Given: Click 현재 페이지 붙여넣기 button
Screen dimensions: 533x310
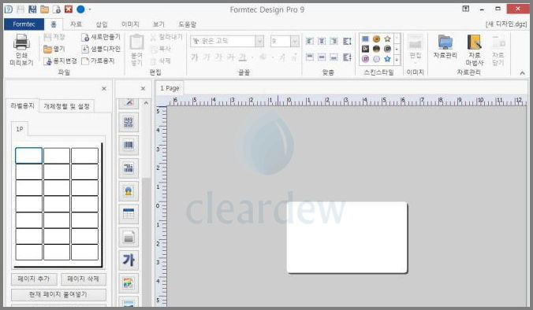Looking at the screenshot, I should (58, 294).
